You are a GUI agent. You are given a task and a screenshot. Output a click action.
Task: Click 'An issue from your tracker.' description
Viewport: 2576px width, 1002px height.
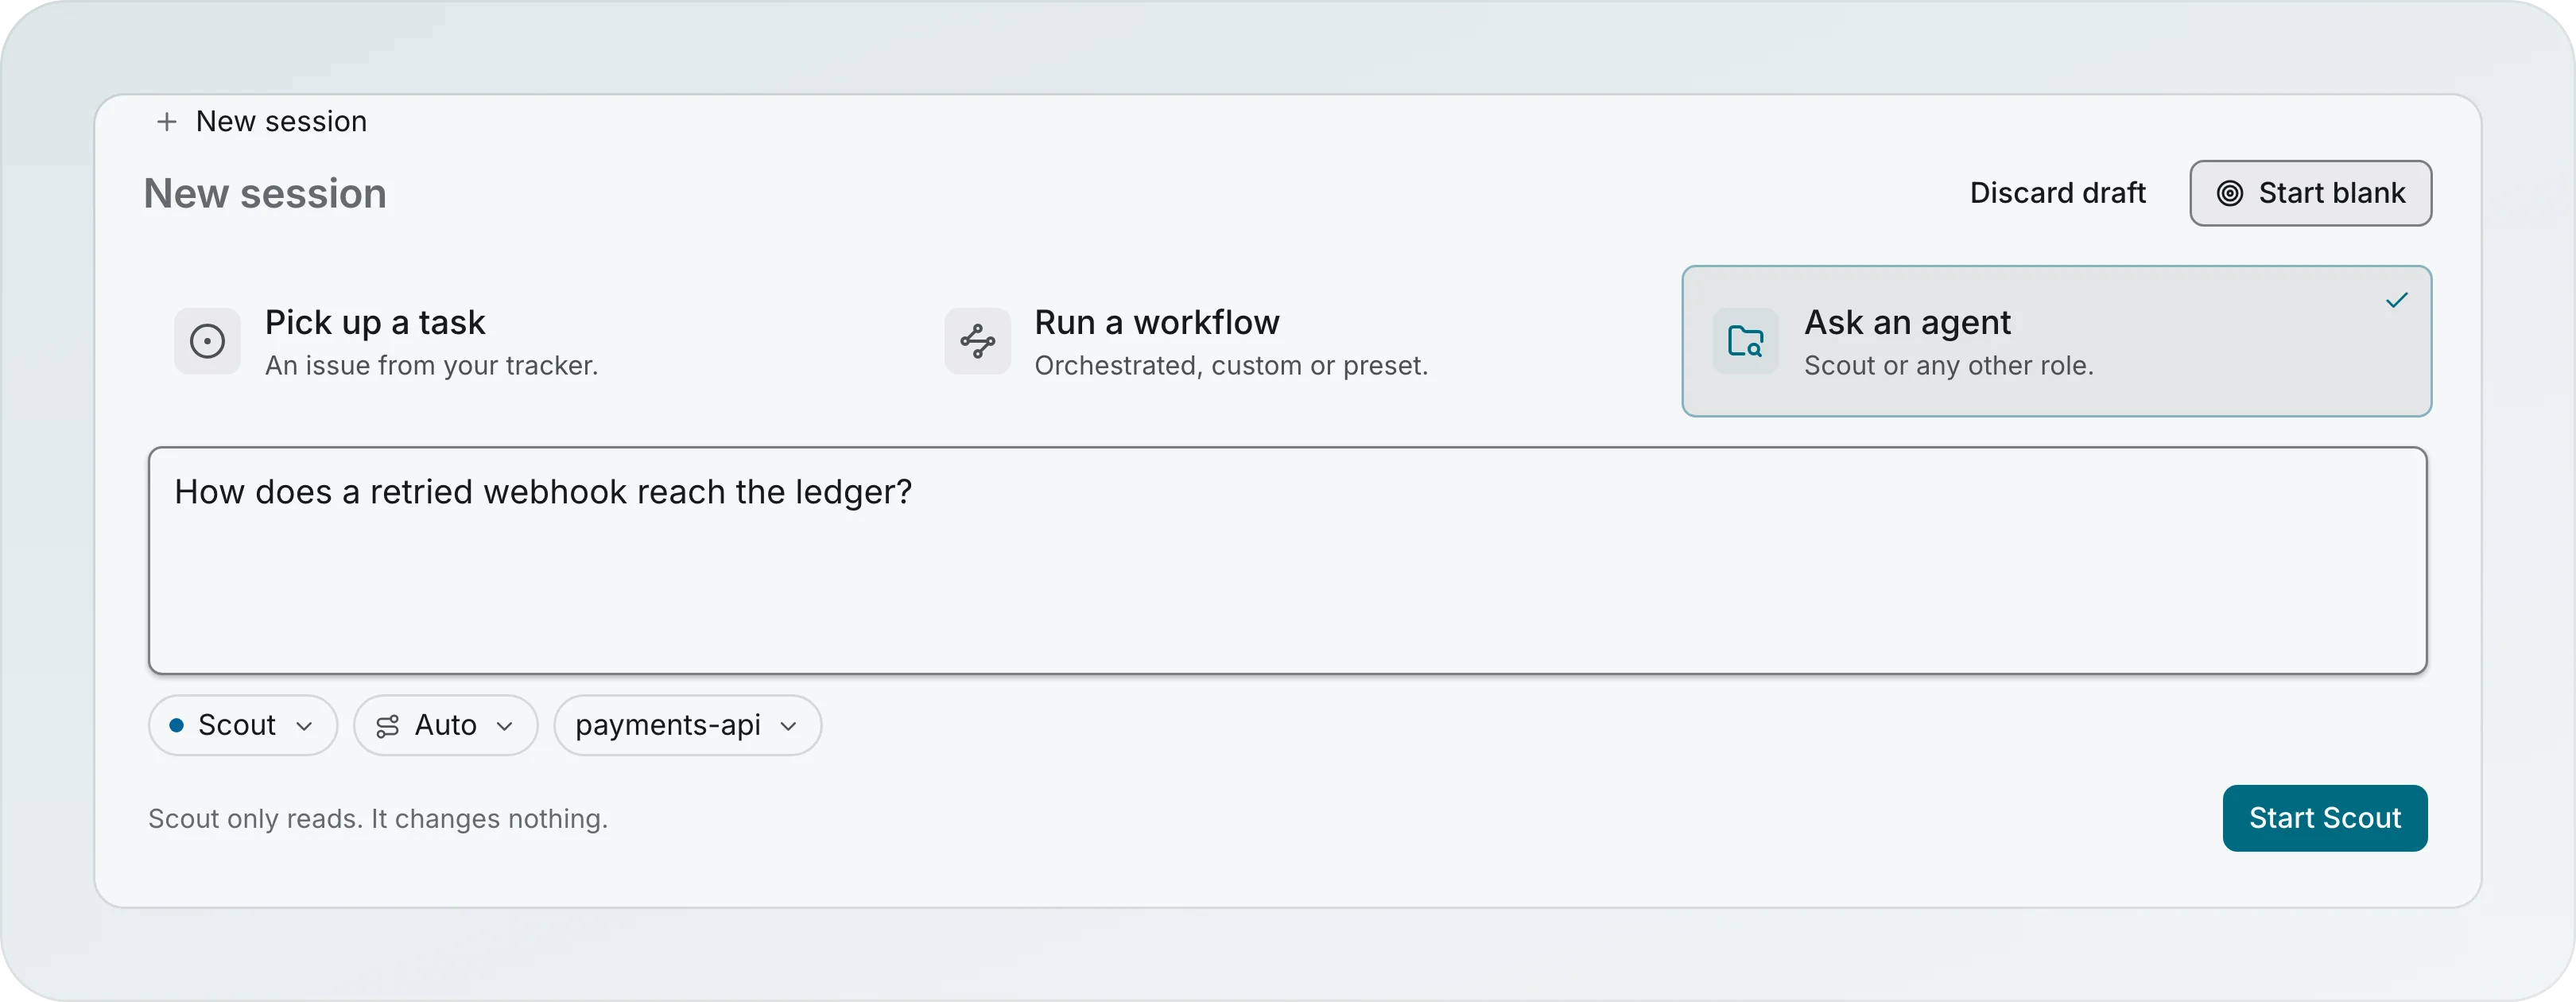pyautogui.click(x=431, y=366)
